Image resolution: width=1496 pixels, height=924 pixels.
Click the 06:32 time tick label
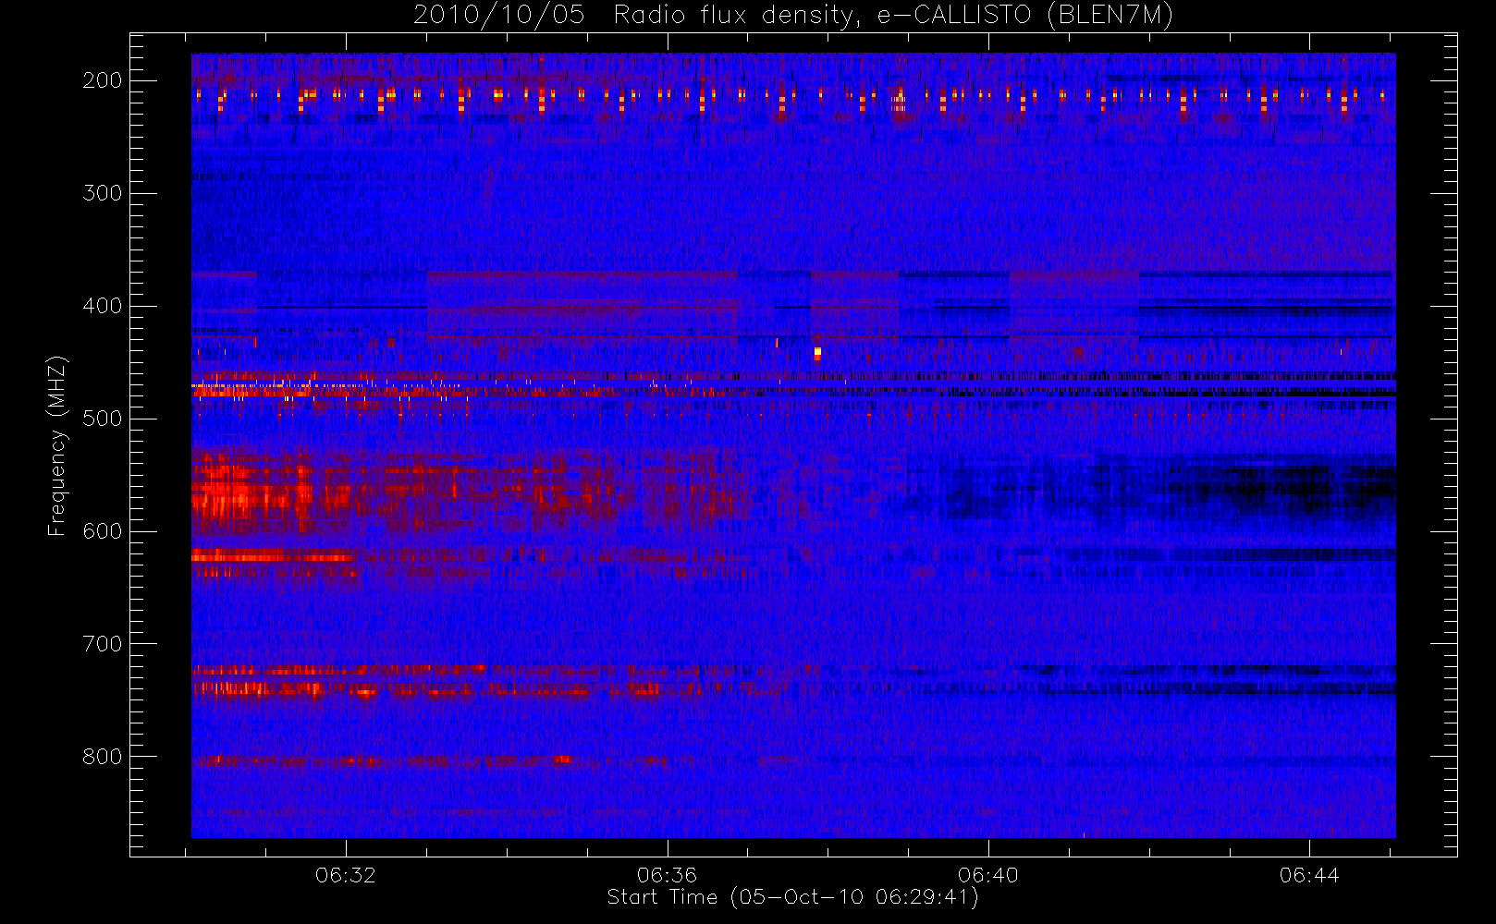(346, 875)
